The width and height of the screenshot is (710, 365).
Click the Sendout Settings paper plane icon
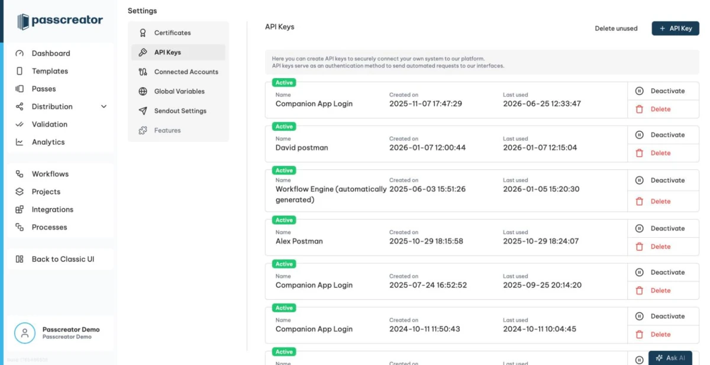[x=143, y=111]
